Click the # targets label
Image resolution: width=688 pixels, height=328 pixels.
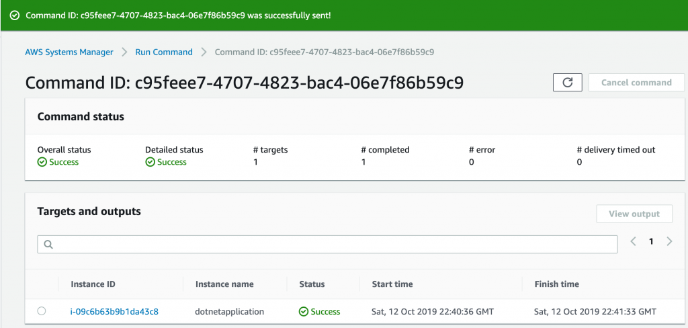(x=270, y=150)
